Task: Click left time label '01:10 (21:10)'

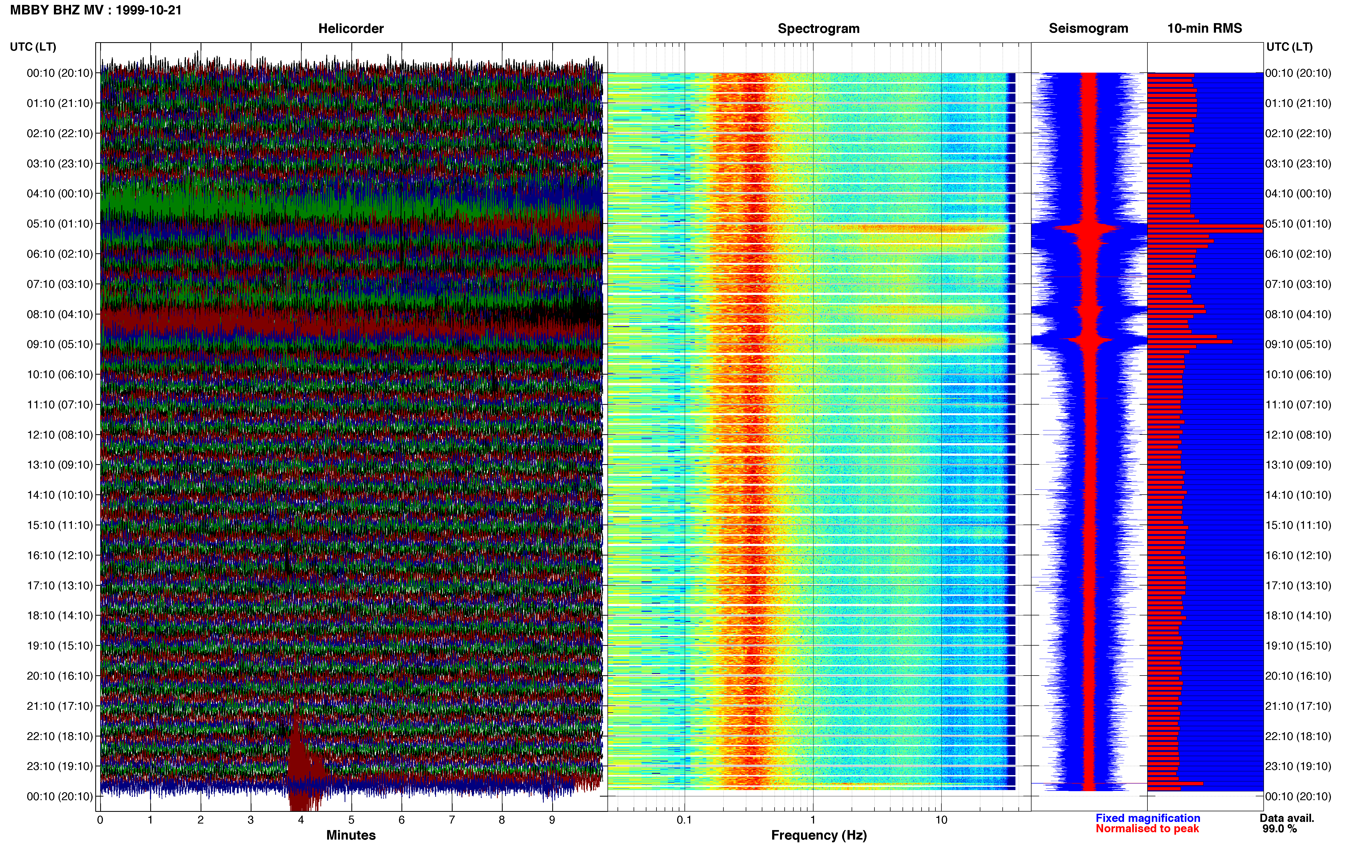Action: pyautogui.click(x=60, y=103)
